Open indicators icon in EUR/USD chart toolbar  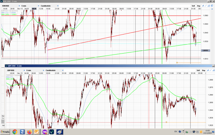(x=203, y=6)
